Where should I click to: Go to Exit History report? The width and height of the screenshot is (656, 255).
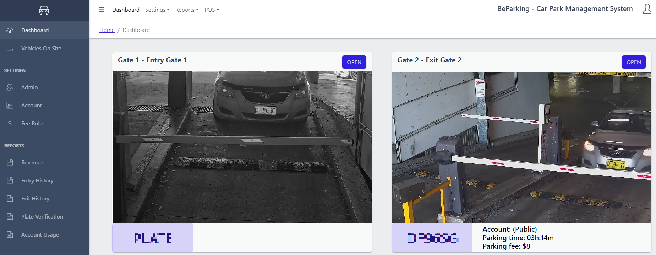click(35, 198)
